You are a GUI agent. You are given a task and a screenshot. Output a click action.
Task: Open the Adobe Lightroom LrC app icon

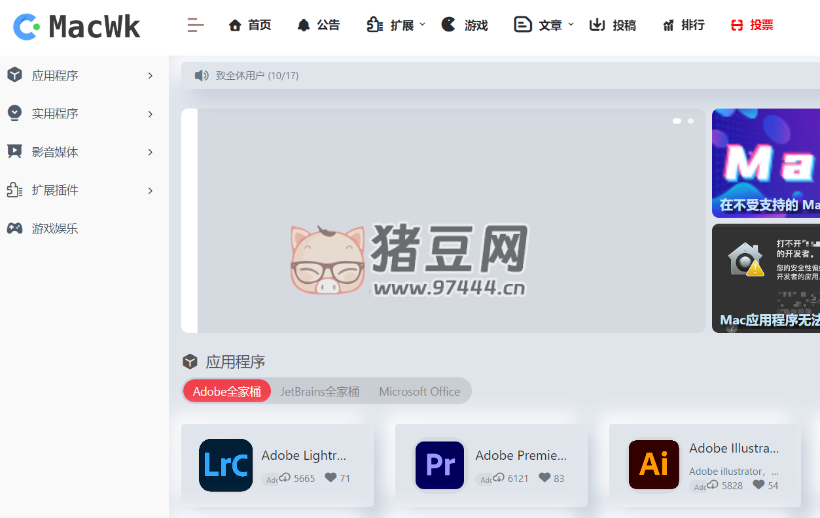[225, 465]
